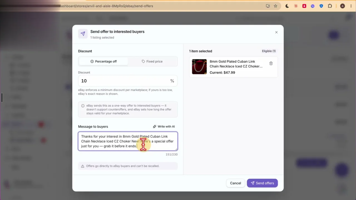
Task: Bookmark this page with the star icon
Action: (x=275, y=6)
